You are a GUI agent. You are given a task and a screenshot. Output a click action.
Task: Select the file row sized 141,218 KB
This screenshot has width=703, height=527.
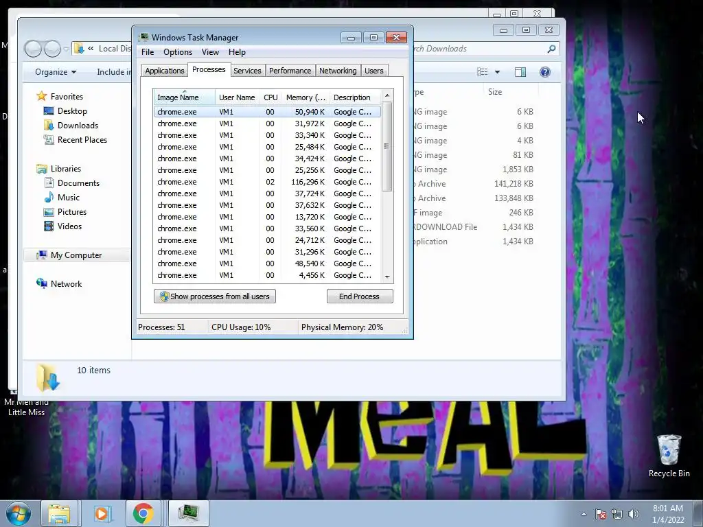[x=474, y=184]
